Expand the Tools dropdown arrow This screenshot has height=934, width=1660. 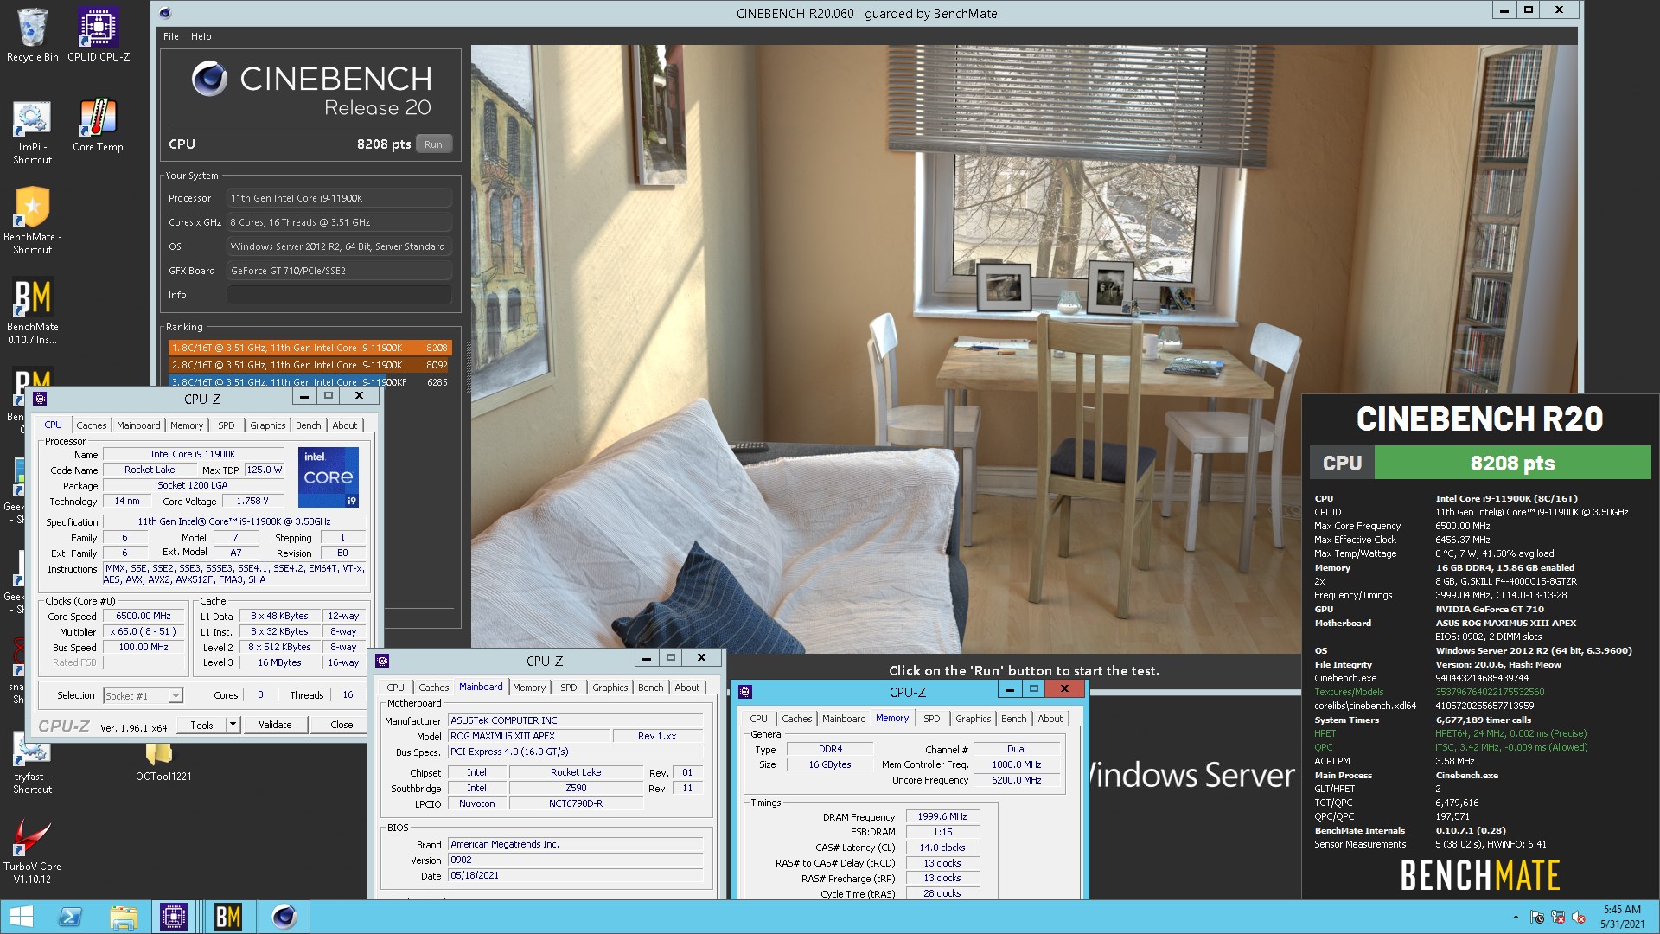[x=233, y=725]
